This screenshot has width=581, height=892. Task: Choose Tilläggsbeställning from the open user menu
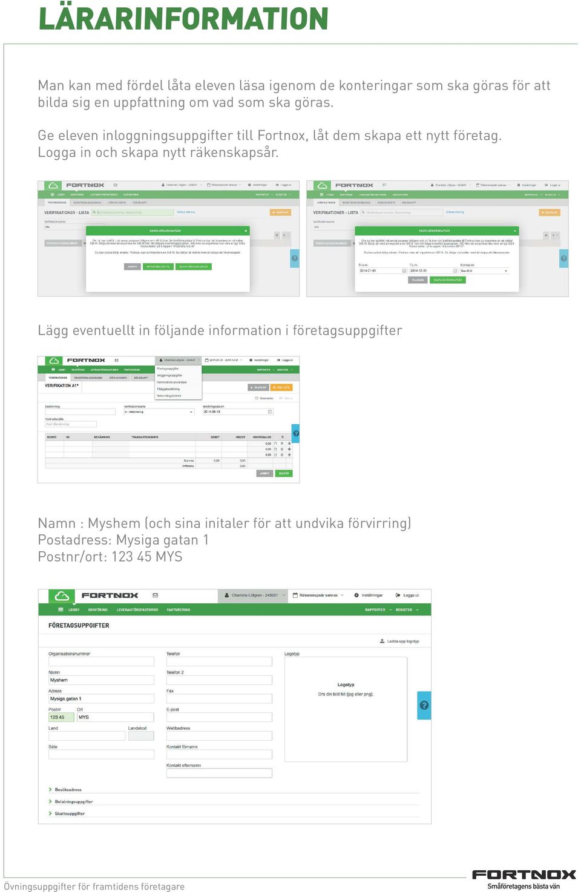tap(168, 389)
